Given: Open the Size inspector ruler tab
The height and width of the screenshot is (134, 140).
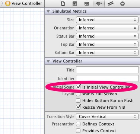Looking at the screenshot, I should point(111,4).
